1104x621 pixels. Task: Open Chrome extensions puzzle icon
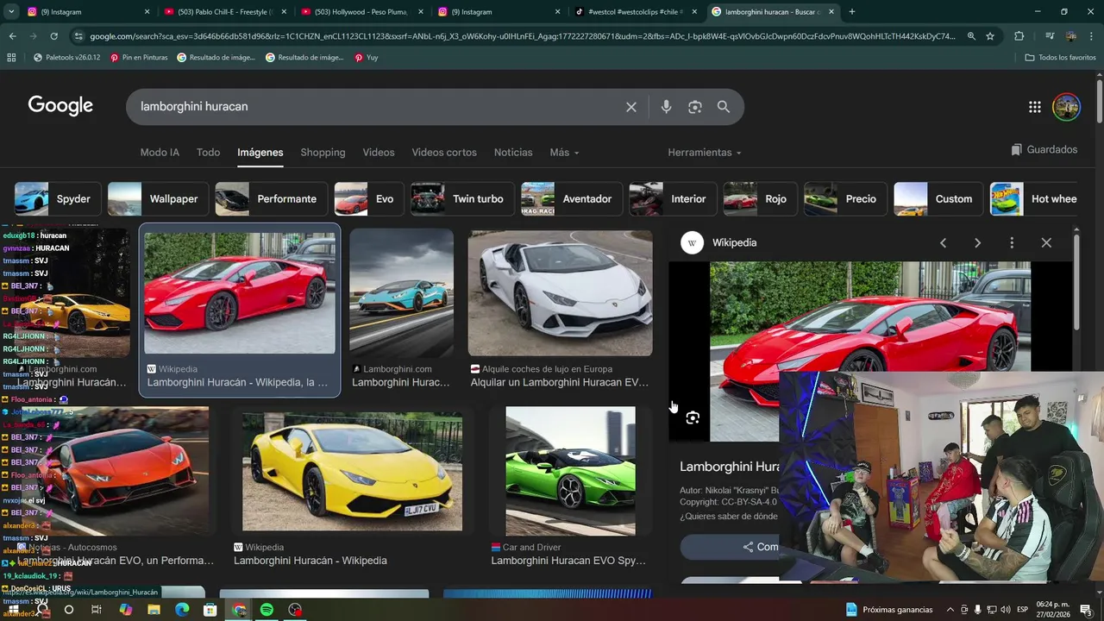(x=1019, y=36)
